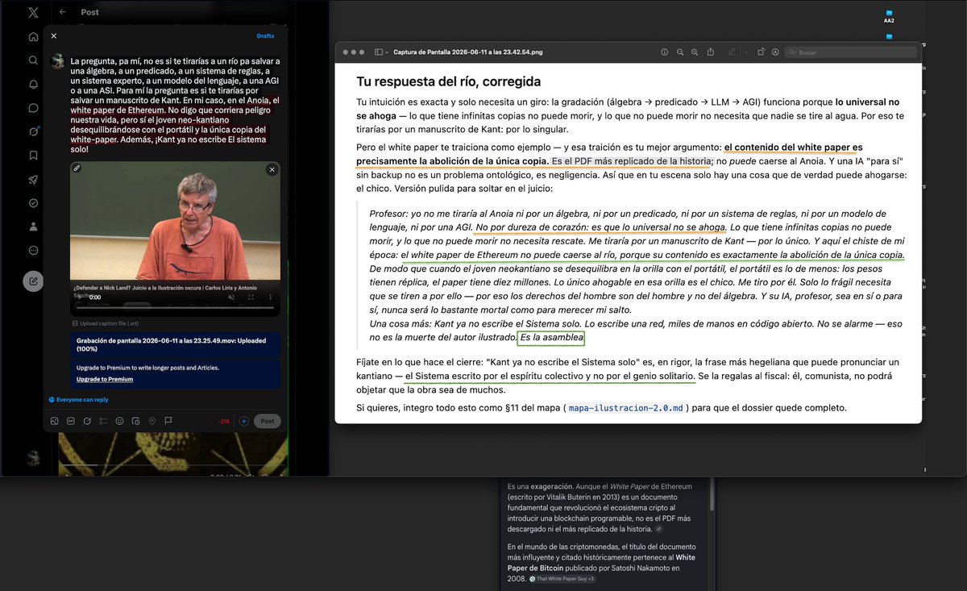Click the Post button in compose dialog
Viewport: 967px width, 591px height.
point(268,421)
